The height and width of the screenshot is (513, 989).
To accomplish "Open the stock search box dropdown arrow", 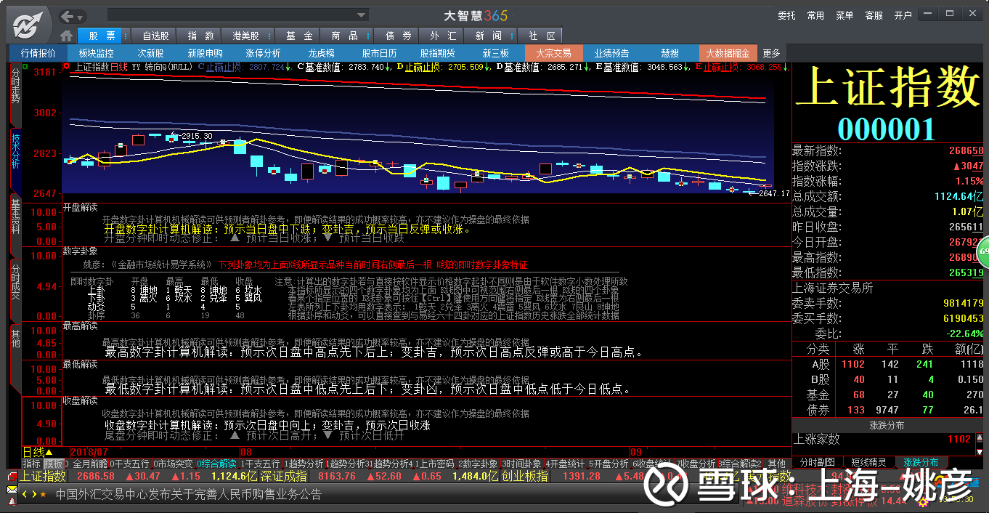I will (x=362, y=15).
